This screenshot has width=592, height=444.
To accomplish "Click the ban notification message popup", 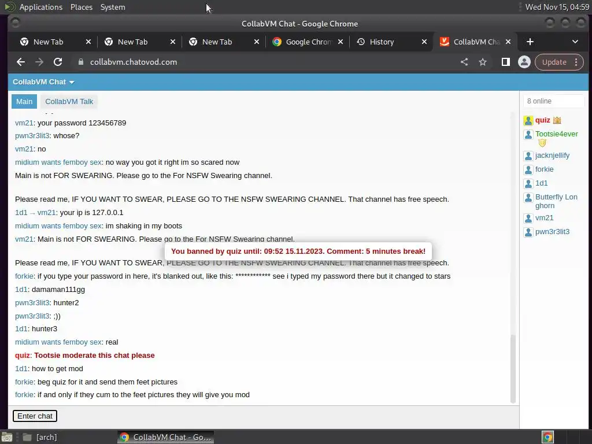I will tap(298, 251).
